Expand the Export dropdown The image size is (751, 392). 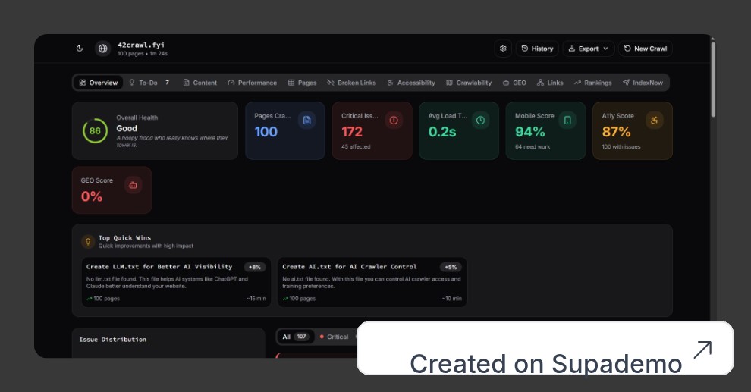588,49
